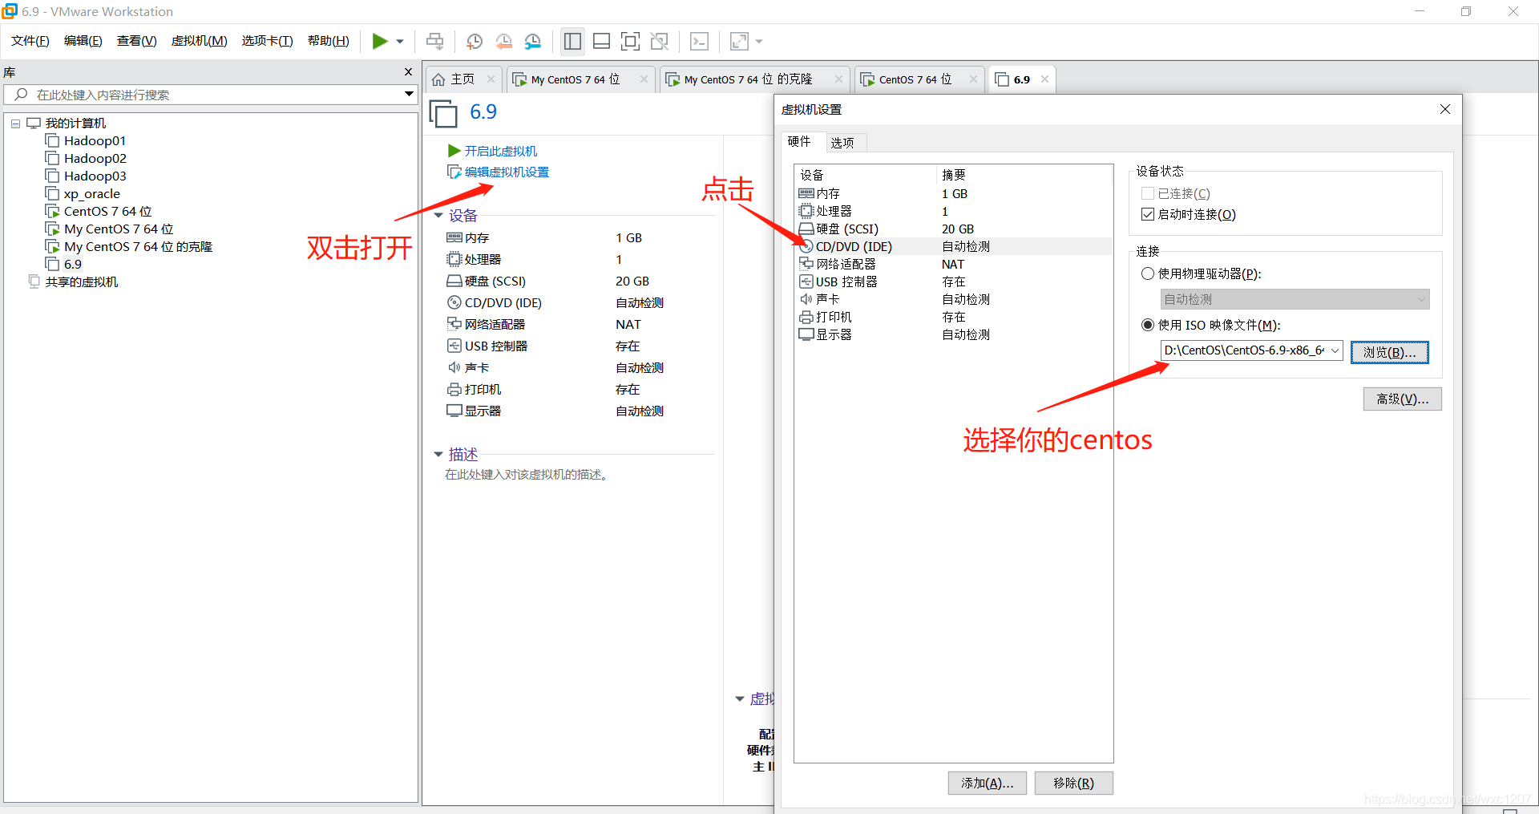Open the snapshot manager icon
Viewport: 1539px width, 814px height.
click(532, 41)
